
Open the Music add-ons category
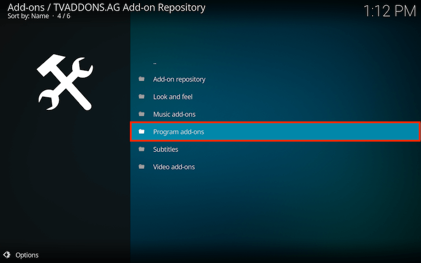275,114
